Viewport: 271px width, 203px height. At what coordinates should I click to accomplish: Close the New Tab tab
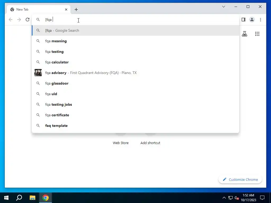pyautogui.click(x=66, y=10)
